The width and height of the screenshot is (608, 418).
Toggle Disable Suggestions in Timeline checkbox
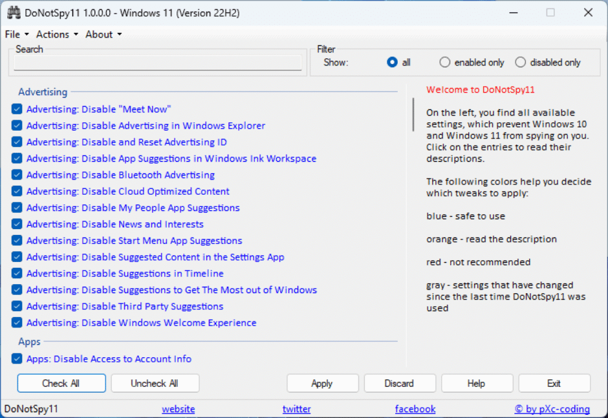[x=17, y=273]
